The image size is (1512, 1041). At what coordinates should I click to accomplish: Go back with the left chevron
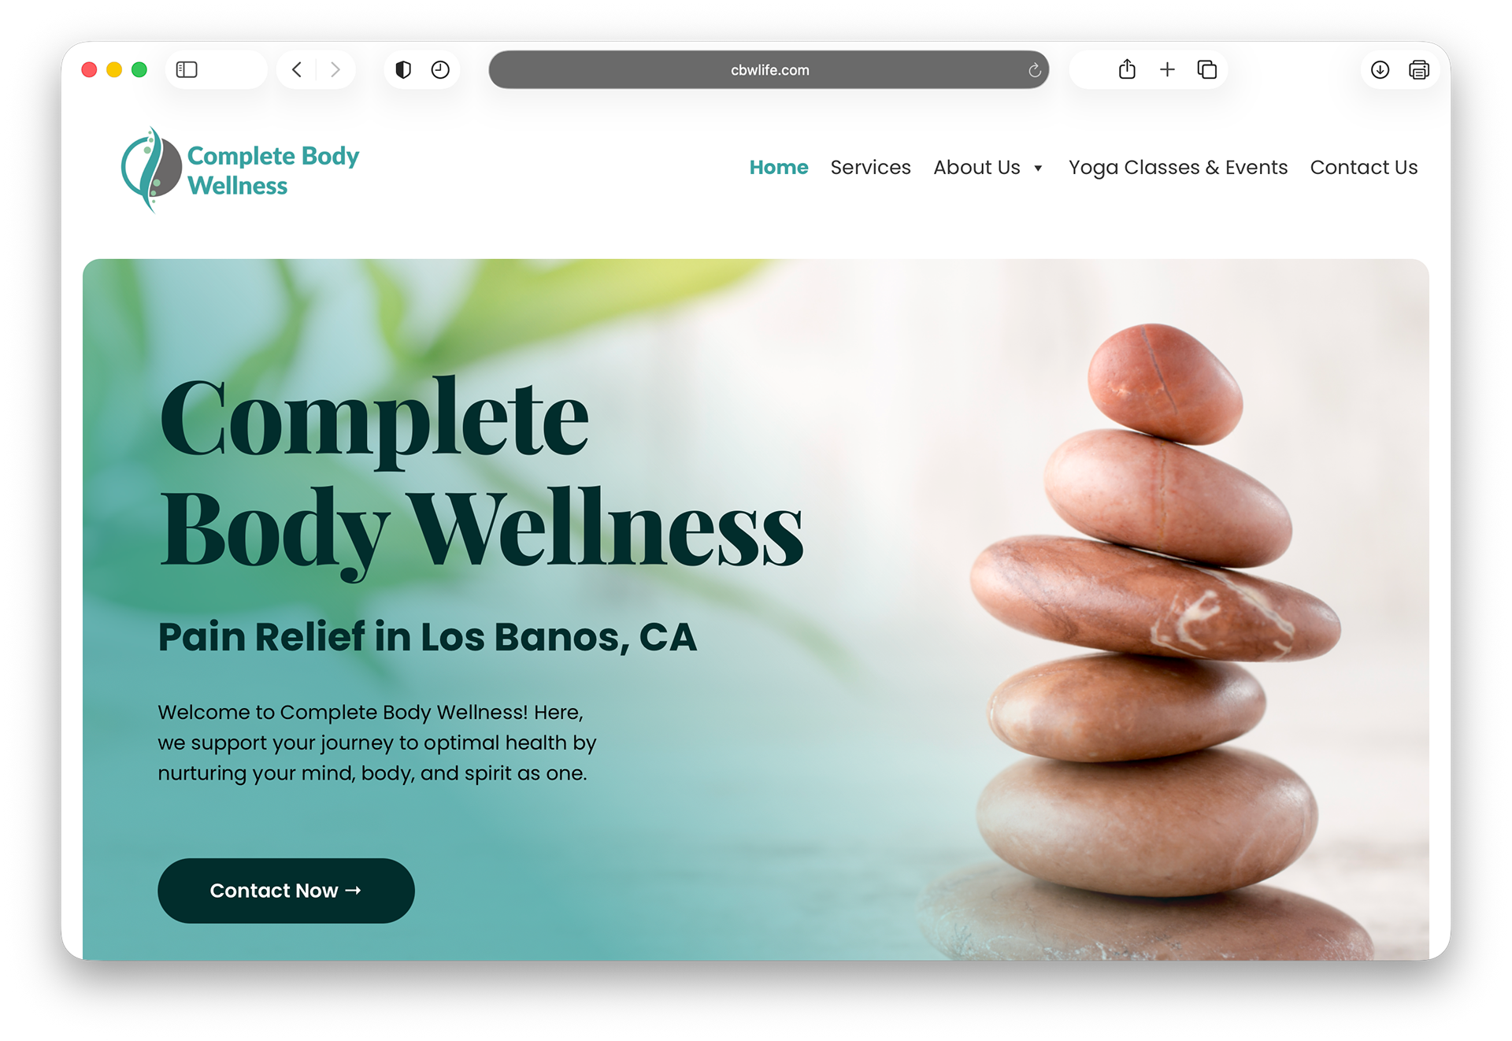[x=297, y=70]
